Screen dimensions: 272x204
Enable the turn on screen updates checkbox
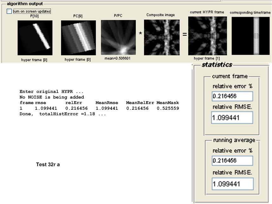9,11
